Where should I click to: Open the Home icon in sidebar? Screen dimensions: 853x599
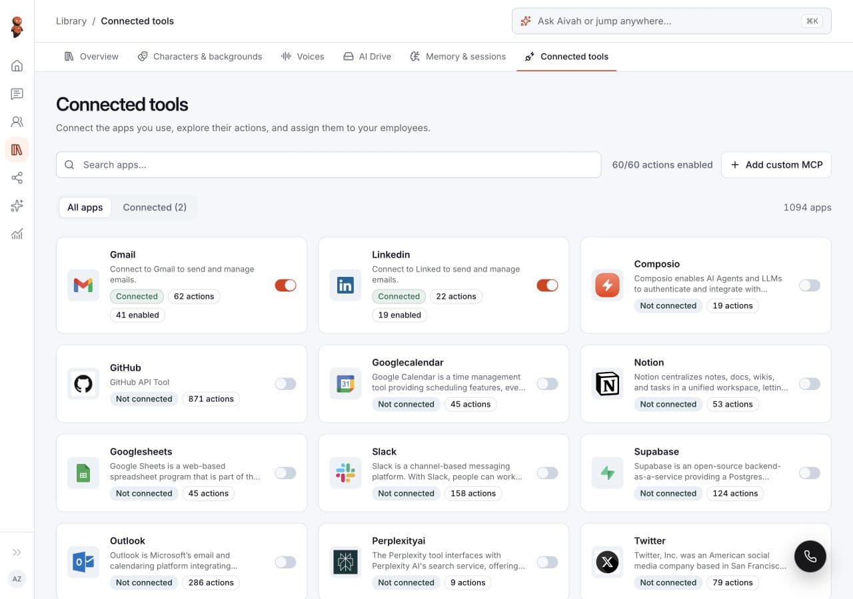(x=17, y=65)
